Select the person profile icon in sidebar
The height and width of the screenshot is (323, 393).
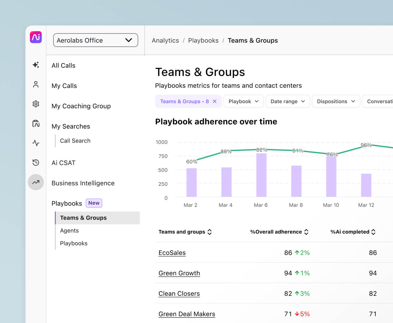point(36,84)
